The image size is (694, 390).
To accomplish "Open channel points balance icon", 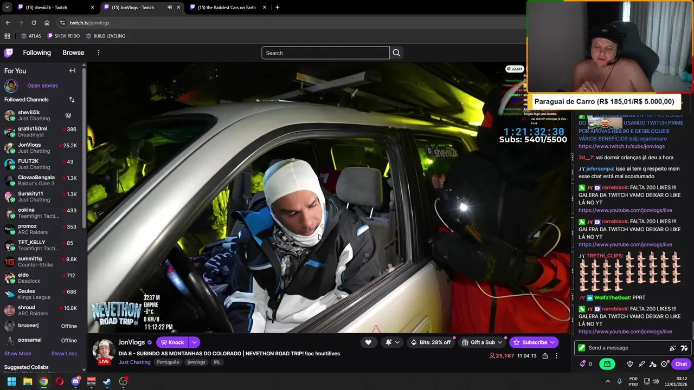I will click(583, 364).
